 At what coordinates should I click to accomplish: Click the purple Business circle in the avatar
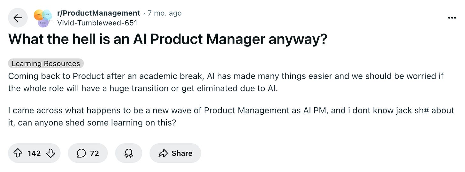pos(43,23)
